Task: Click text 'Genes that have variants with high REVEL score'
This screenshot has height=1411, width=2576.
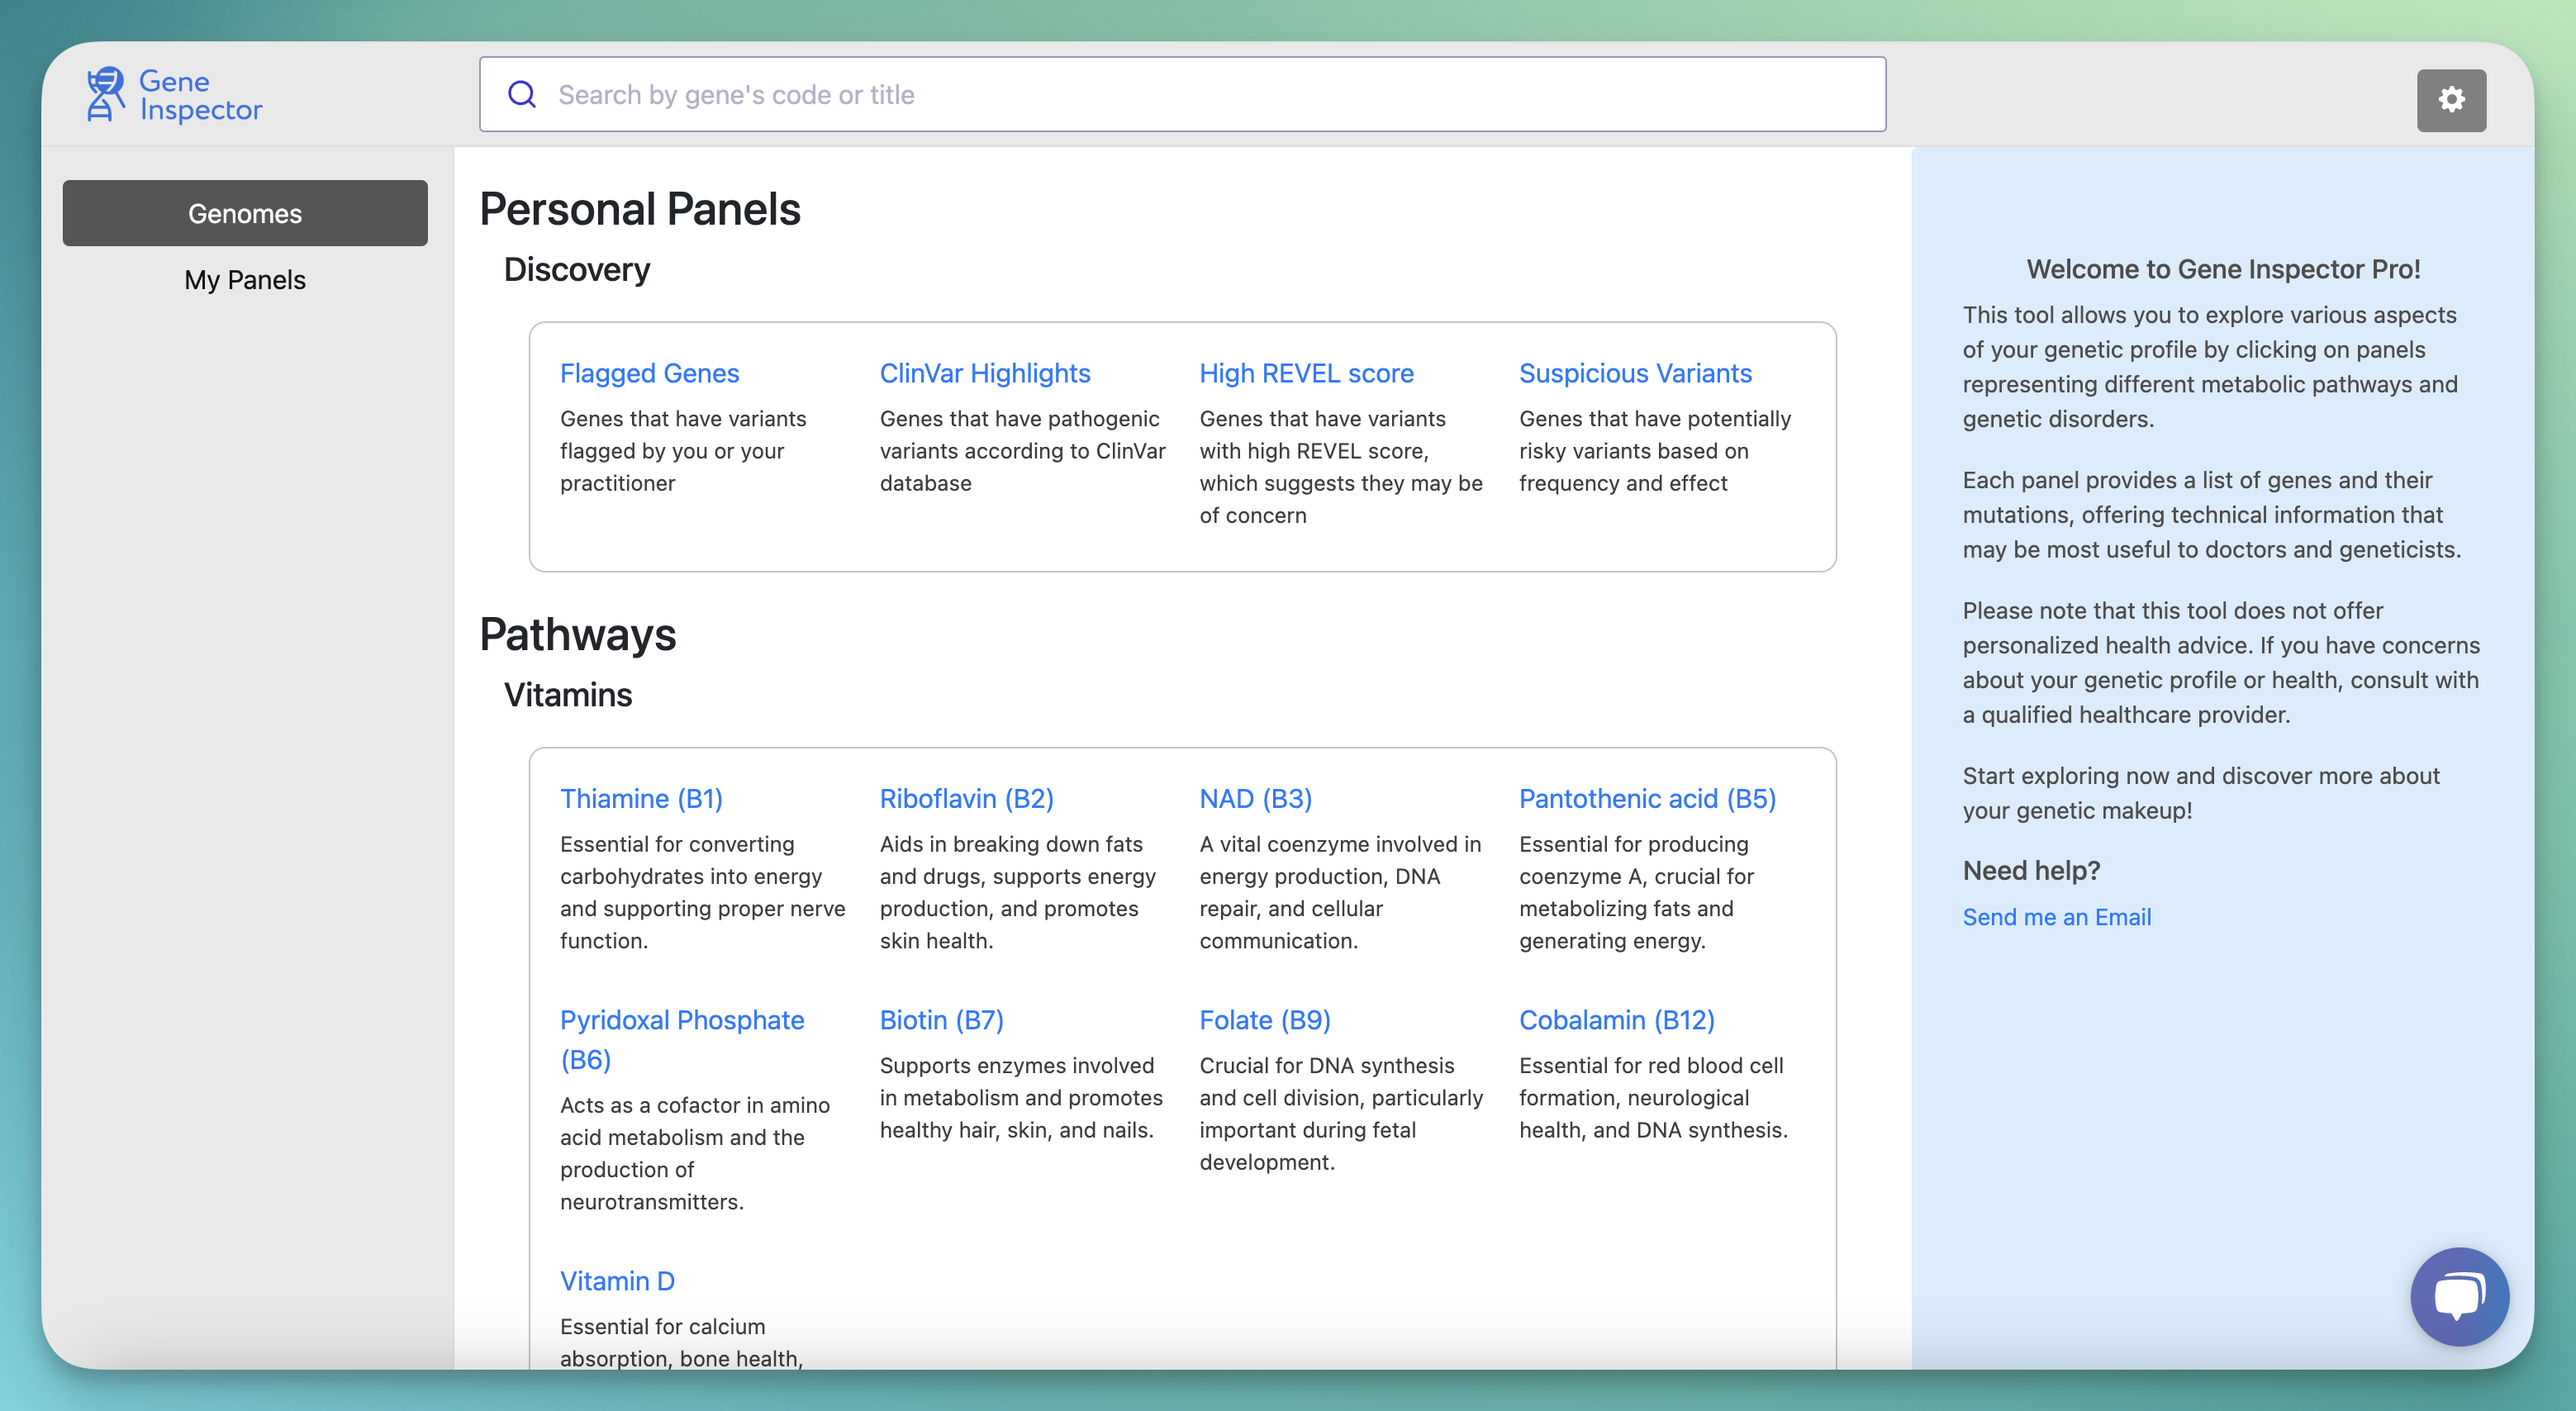Action: coord(1341,467)
